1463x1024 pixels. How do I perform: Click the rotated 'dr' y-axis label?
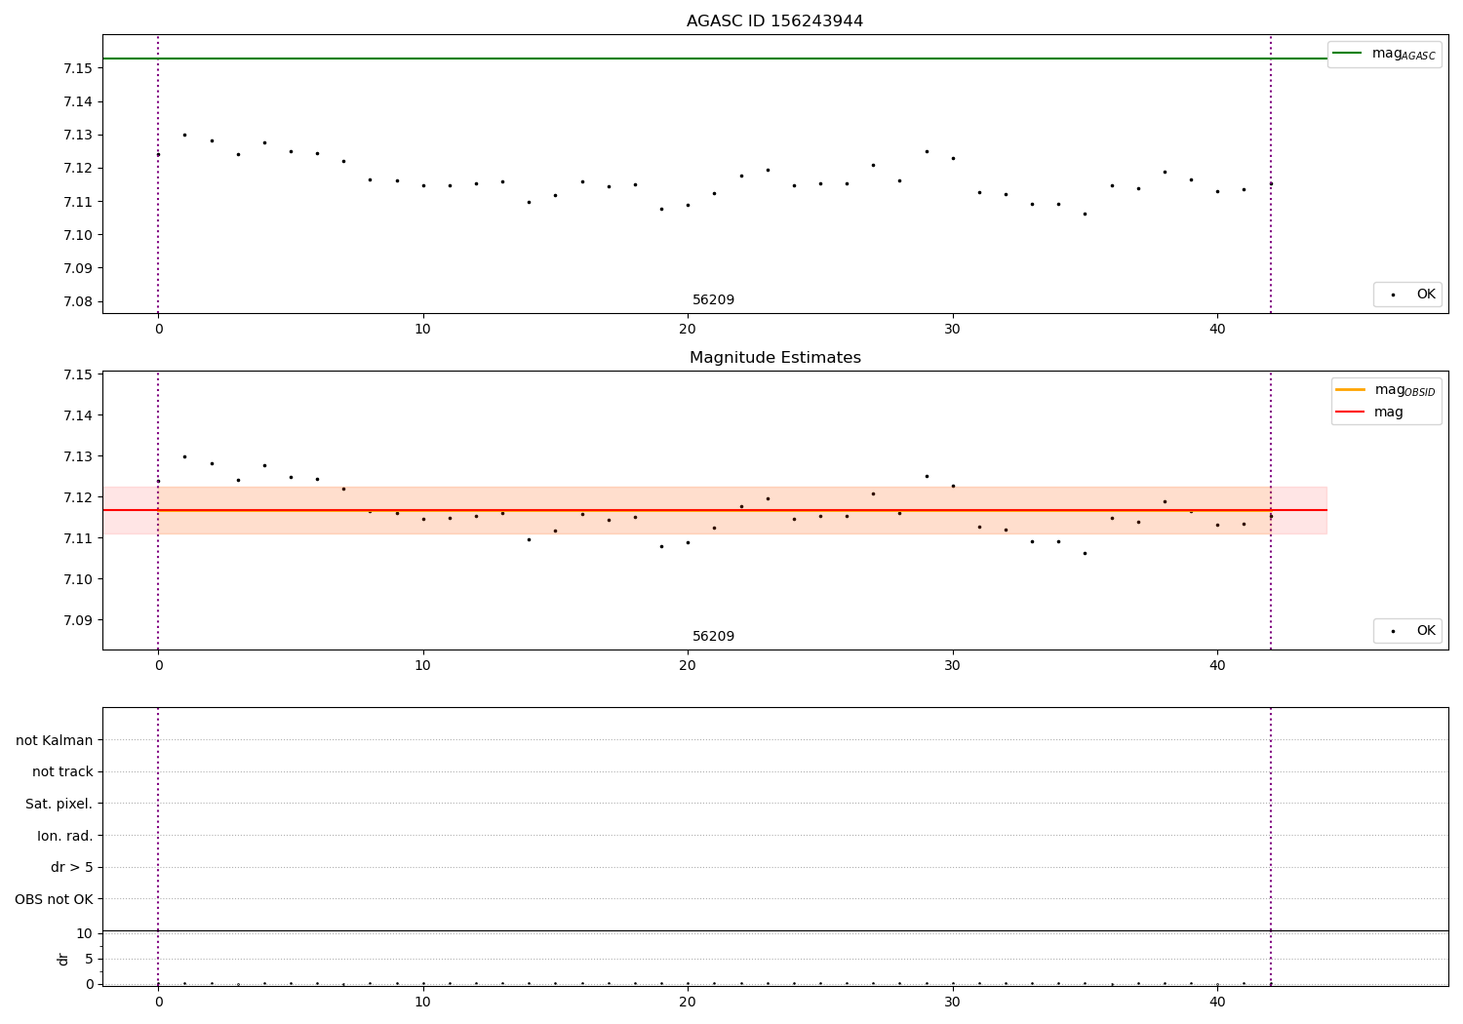tap(63, 959)
